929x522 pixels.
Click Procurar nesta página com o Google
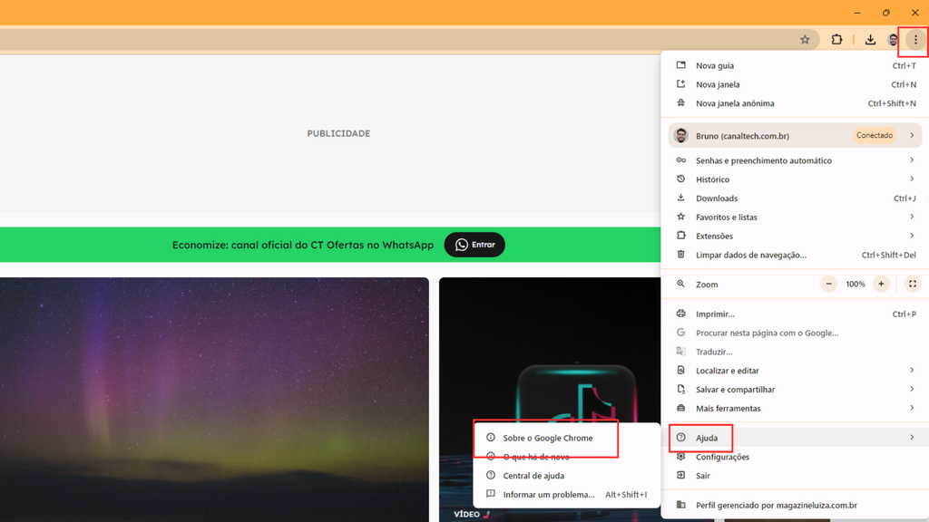click(795, 333)
